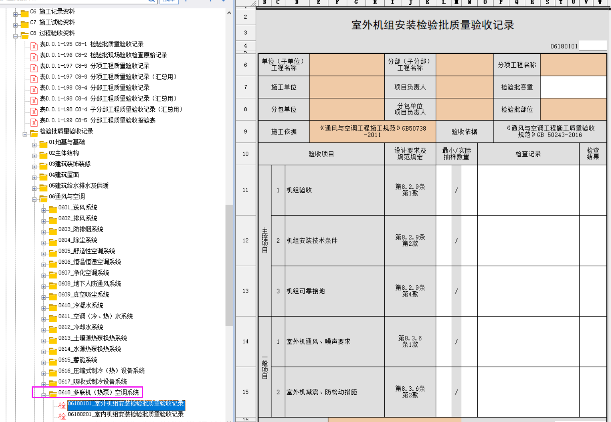Click the title 室外机组安装检验批质量验收记录
The image size is (611, 422).
433,25
